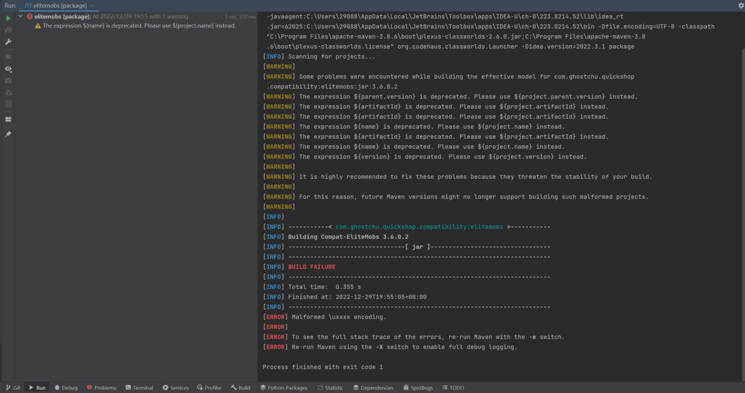Click the exit/jump-to icon in the sidebar

(8, 104)
